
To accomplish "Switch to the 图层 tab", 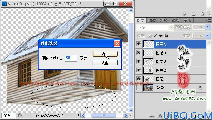I will coord(140,21).
